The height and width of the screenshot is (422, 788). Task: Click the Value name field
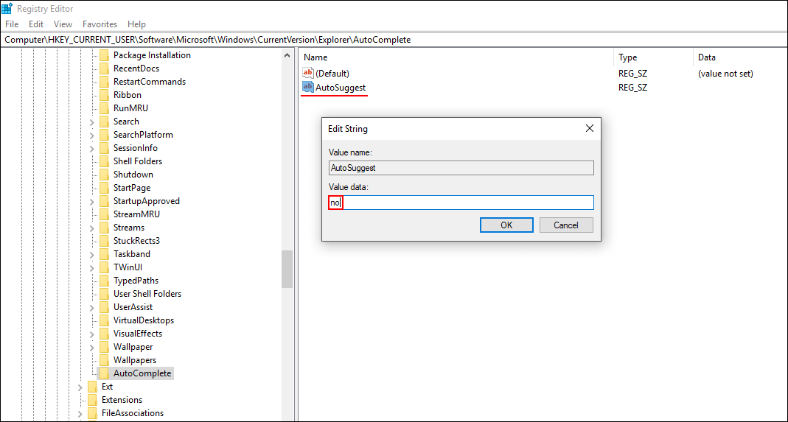pyautogui.click(x=461, y=168)
